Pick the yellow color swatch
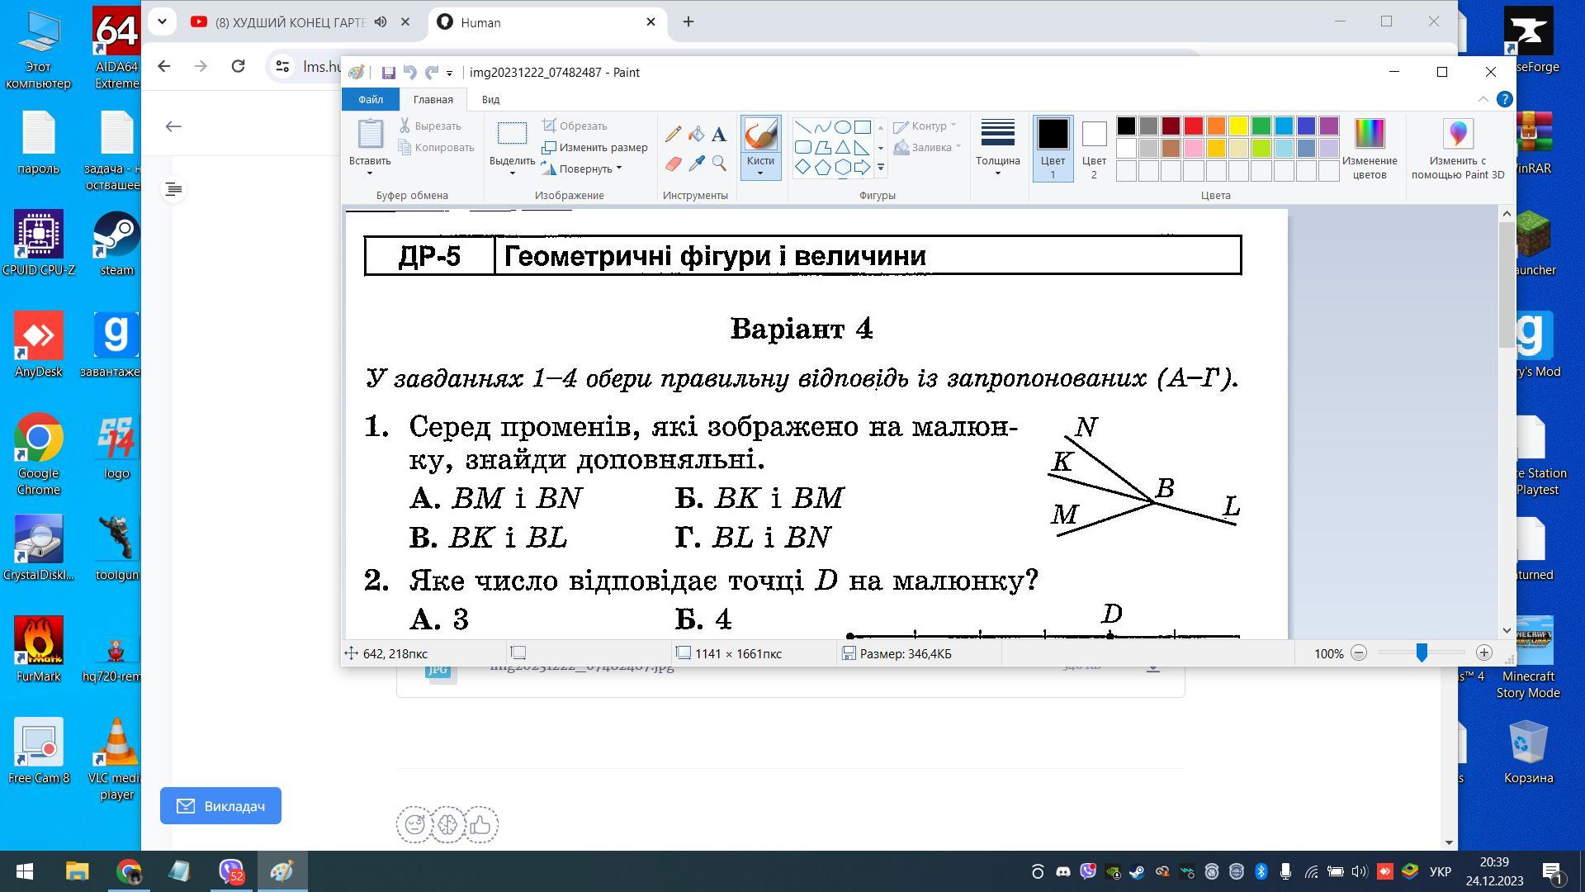 pyautogui.click(x=1238, y=126)
